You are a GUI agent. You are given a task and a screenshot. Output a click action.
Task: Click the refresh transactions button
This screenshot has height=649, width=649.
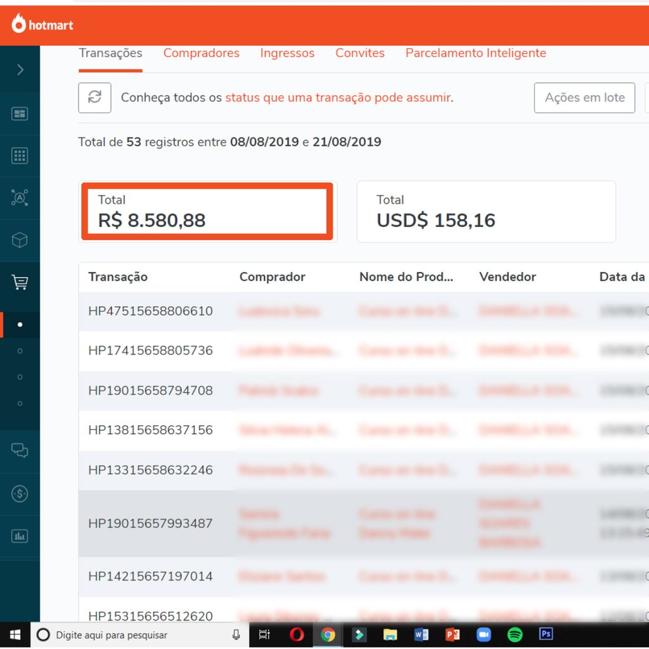(94, 98)
